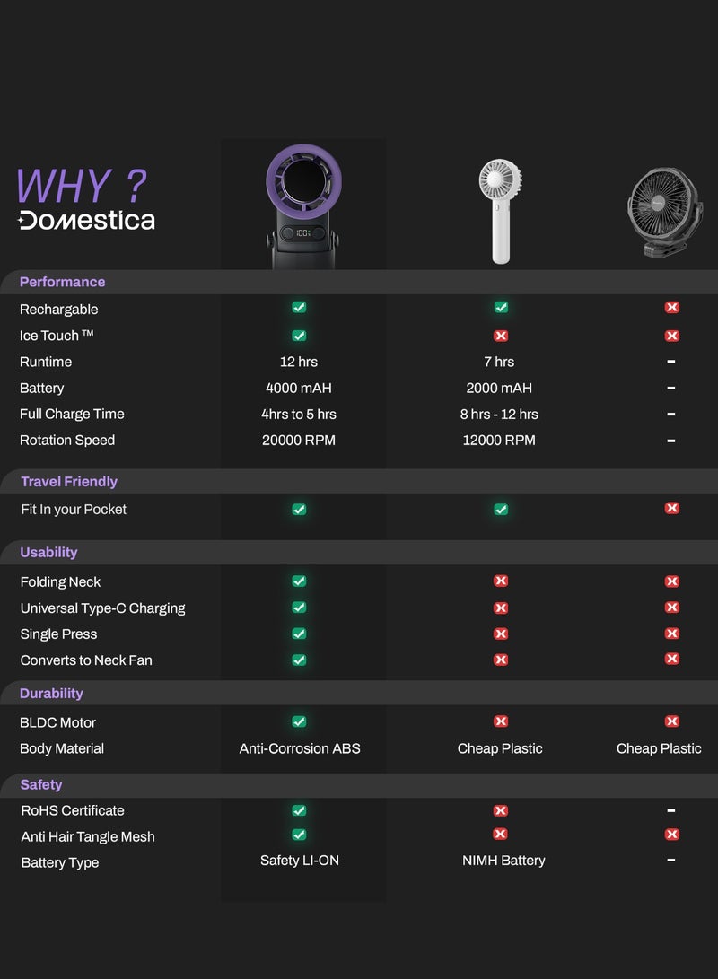The height and width of the screenshot is (979, 718).
Task: Click the Performance section header
Action: tap(62, 282)
